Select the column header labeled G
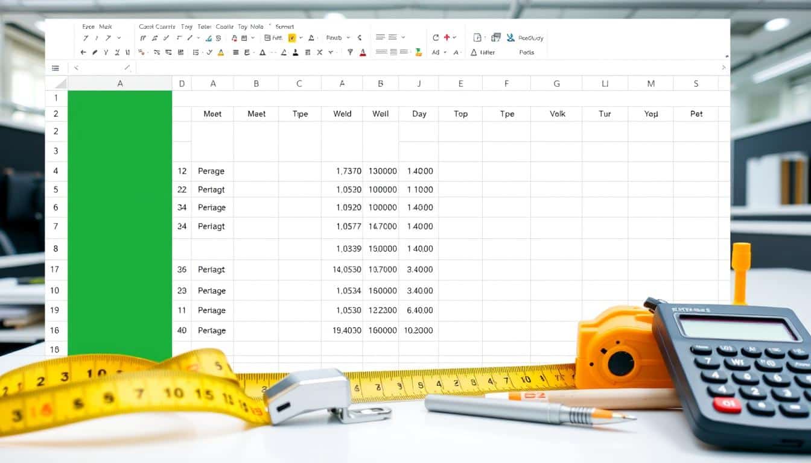 [556, 84]
